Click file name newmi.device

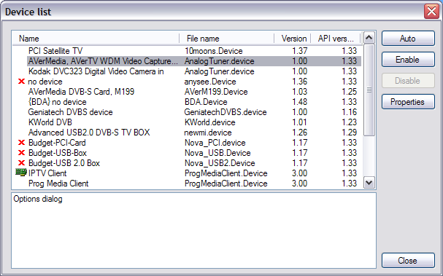[x=208, y=133]
